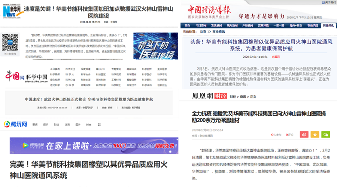Open 图片 in the 腾讯网 nav bar
This screenshot has height=187, width=337.
(x=78, y=125)
